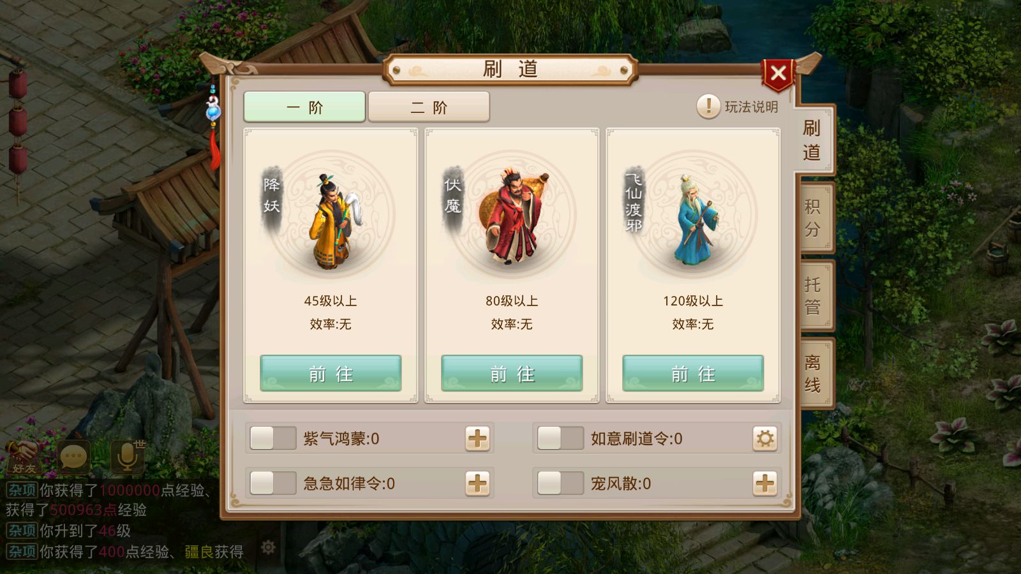This screenshot has width=1021, height=574.
Task: Click 前往 under 降妖 card
Action: (331, 373)
